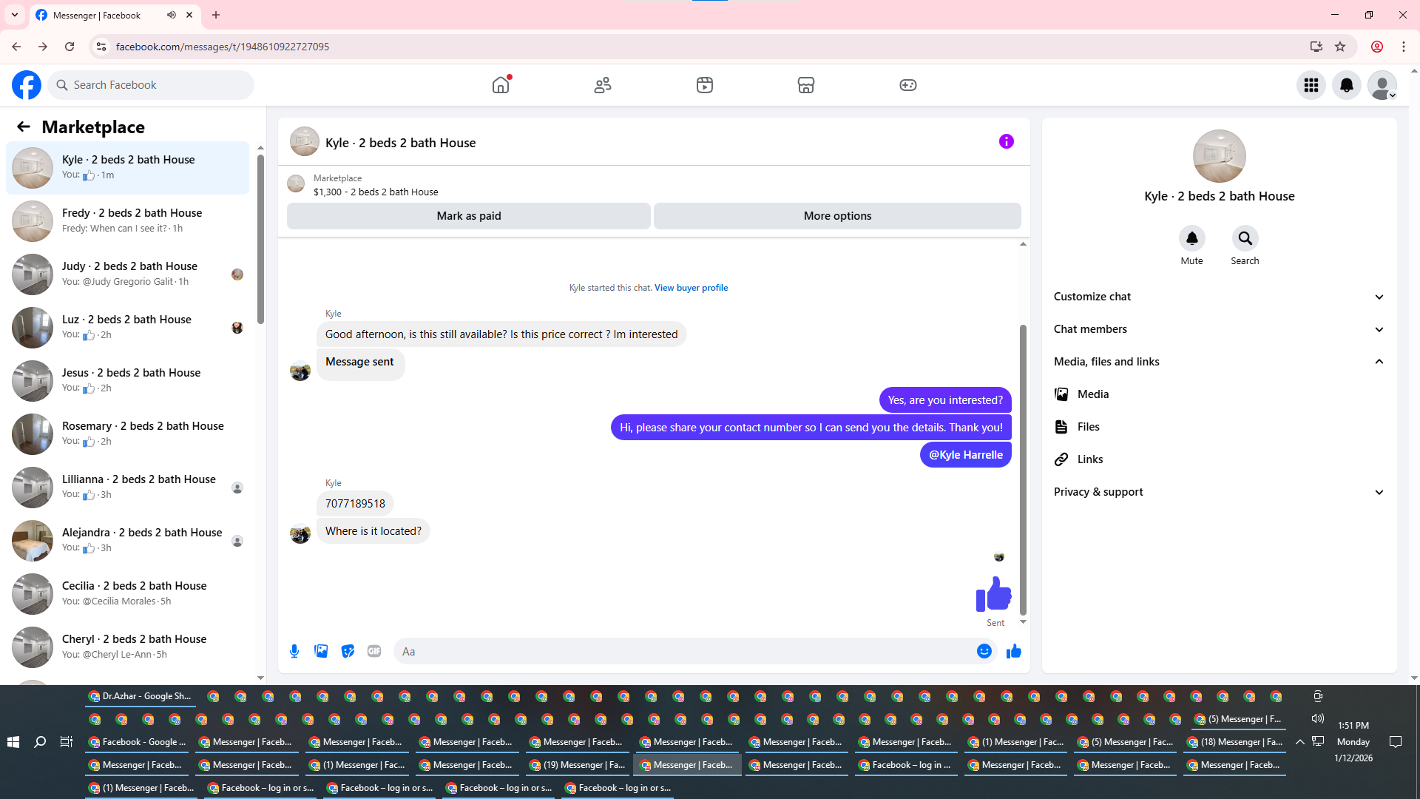Click the voice clip microphone icon
Image resolution: width=1420 pixels, height=799 pixels.
click(x=294, y=651)
